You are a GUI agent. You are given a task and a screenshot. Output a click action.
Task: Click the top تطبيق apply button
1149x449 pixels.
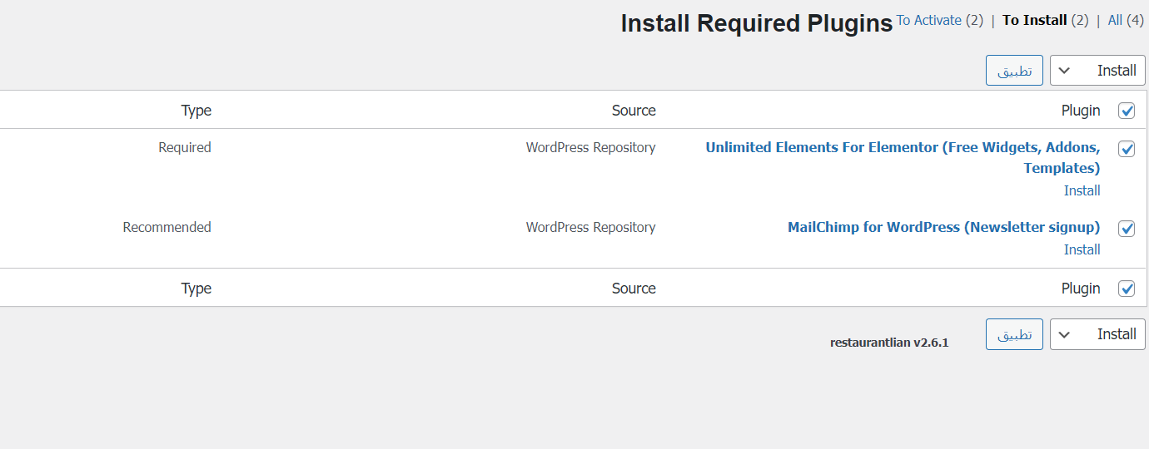coord(1015,71)
